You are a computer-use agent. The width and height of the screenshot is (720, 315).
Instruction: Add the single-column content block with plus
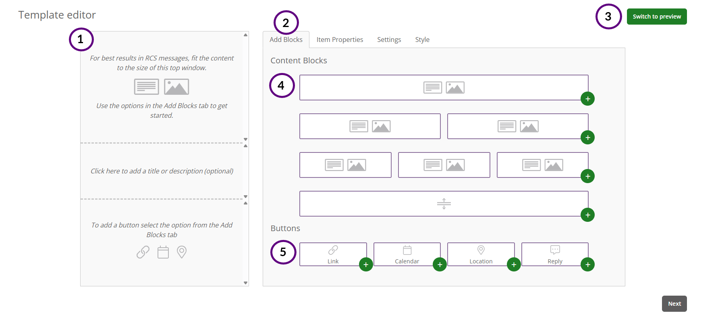(587, 99)
